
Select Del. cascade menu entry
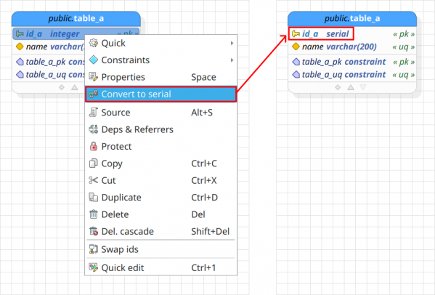[x=161, y=231]
